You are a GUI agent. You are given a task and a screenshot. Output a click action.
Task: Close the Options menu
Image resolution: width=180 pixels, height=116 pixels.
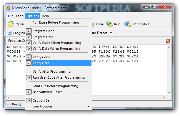point(33,16)
